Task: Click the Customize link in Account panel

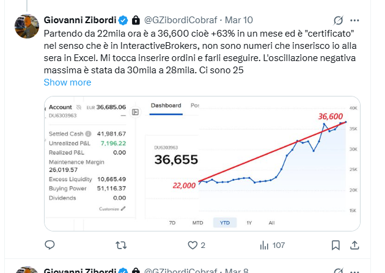Action: pyautogui.click(x=112, y=208)
